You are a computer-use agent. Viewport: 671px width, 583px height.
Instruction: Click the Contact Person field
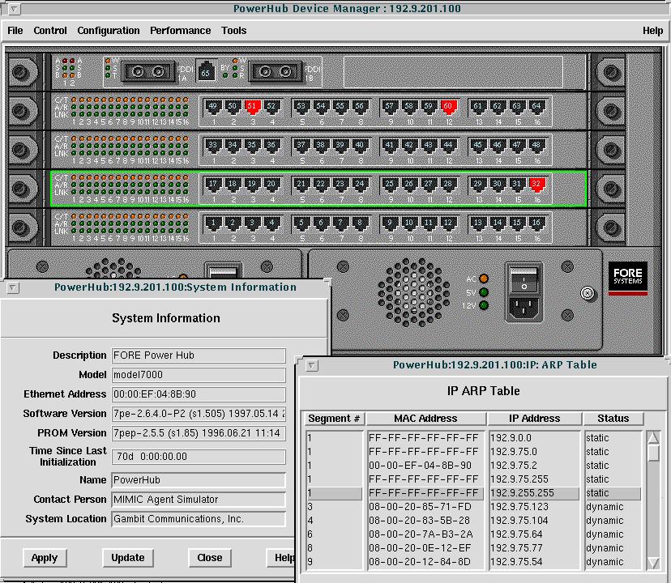pyautogui.click(x=199, y=499)
